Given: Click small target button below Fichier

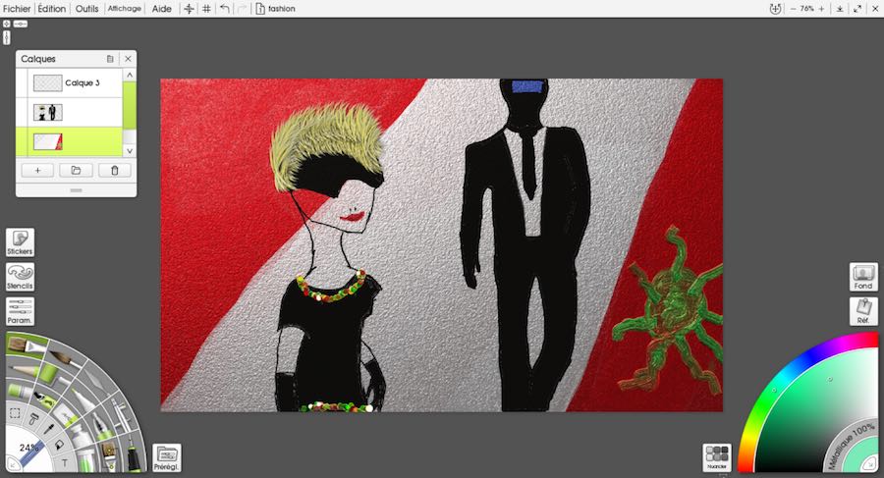Looking at the screenshot, I should click(6, 24).
